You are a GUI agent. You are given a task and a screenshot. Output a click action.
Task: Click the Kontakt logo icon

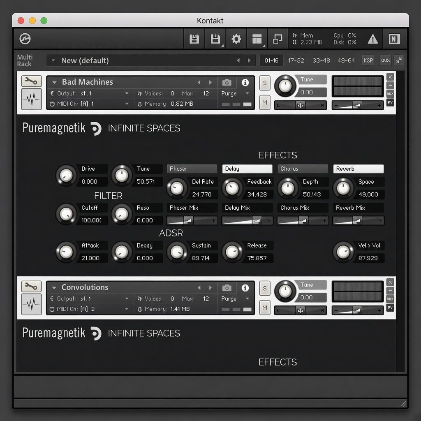point(25,39)
